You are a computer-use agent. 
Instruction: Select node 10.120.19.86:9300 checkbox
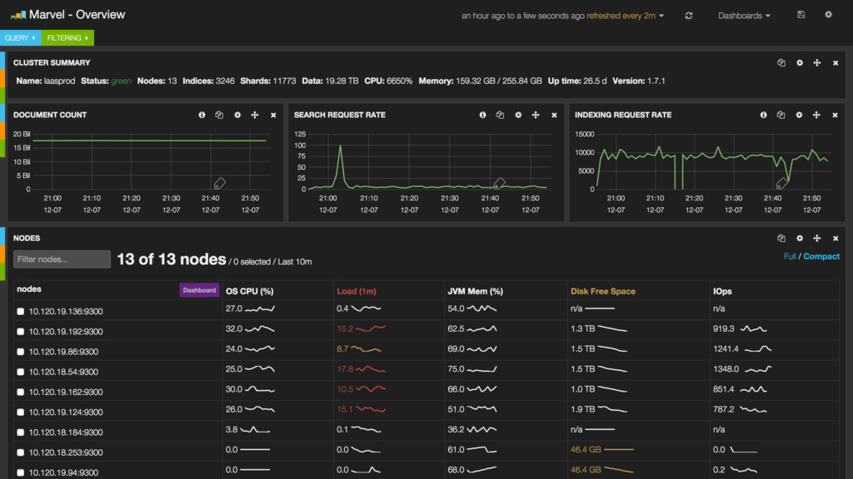pyautogui.click(x=21, y=352)
